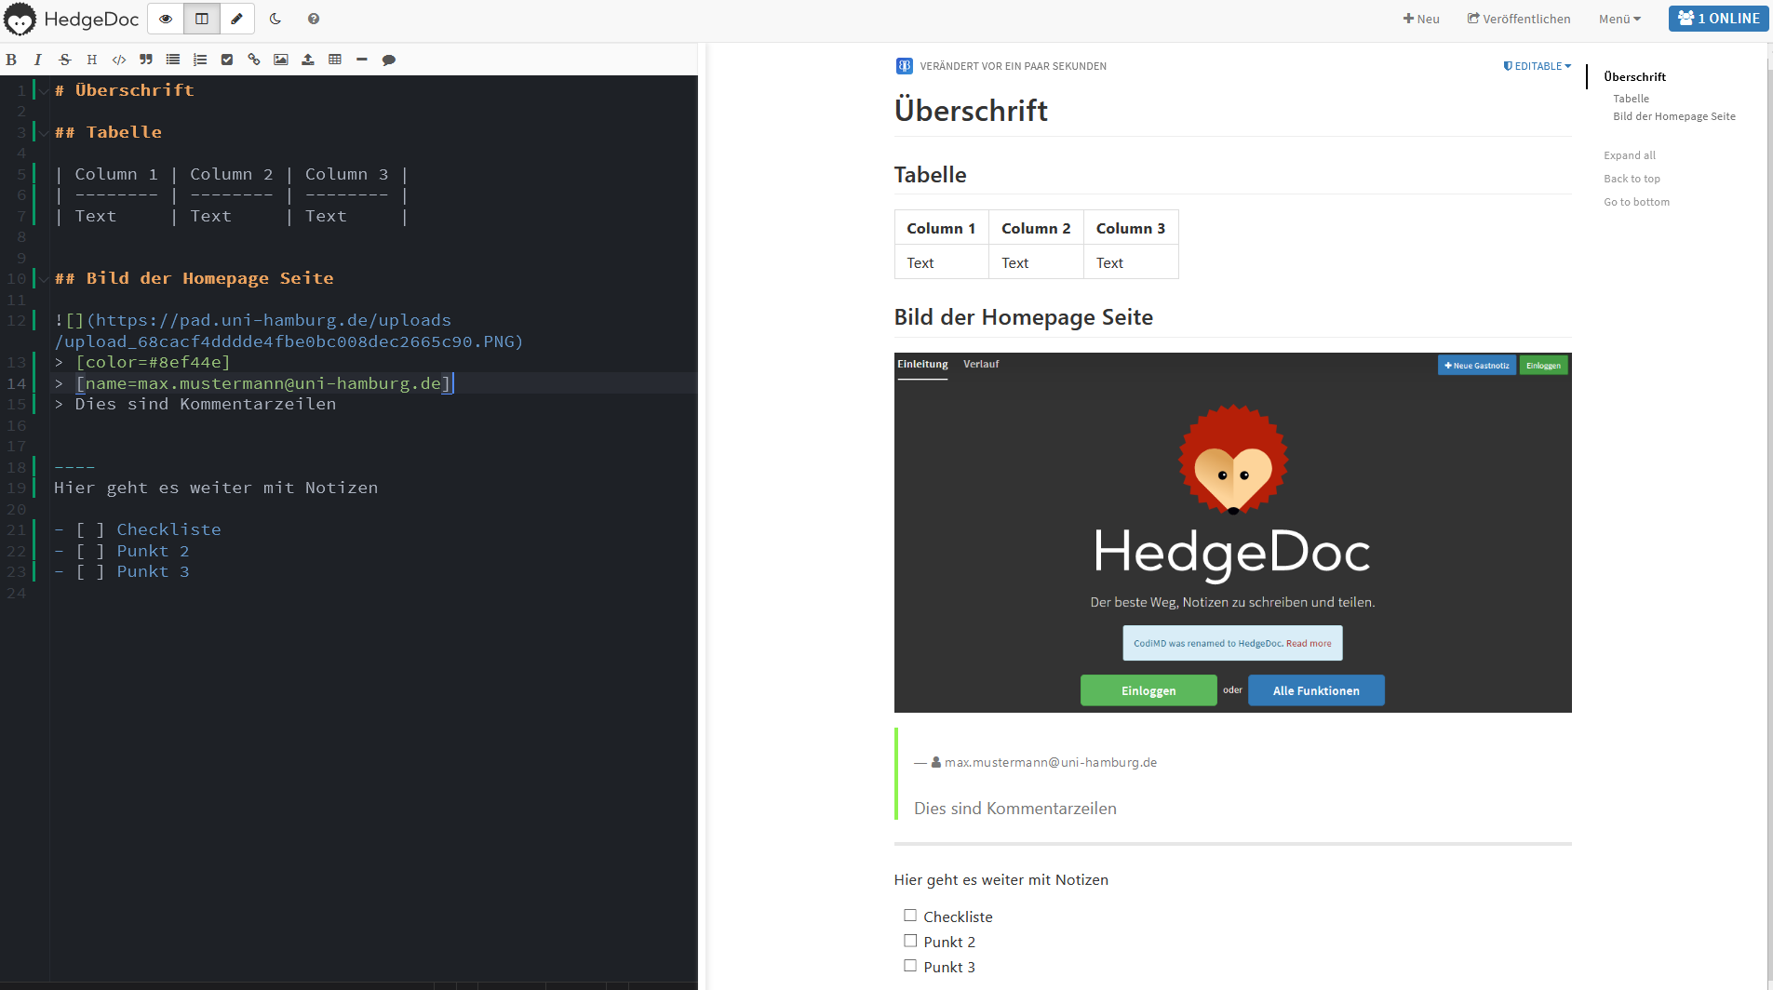1773x990 pixels.
Task: Jump to Bild der Homepage Seite in TOC
Action: 1674,116
